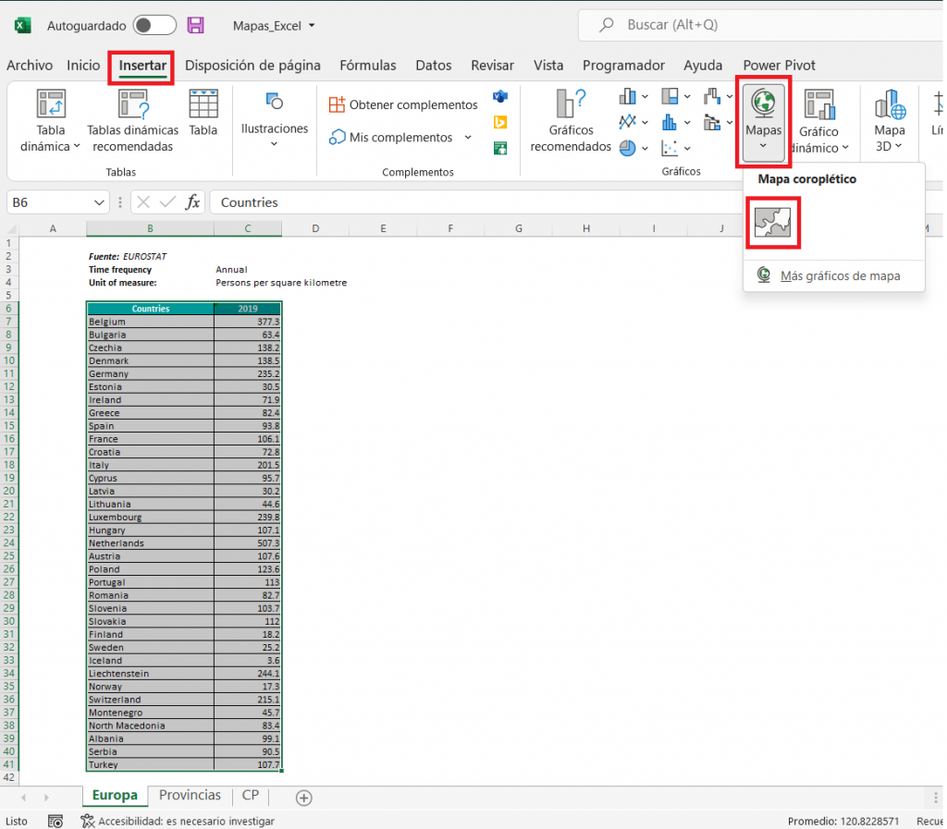Click the pie chart insert icon
947x829 pixels.
627,148
